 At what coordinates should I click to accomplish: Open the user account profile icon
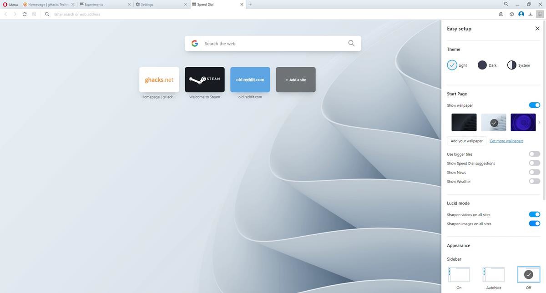pyautogui.click(x=521, y=14)
